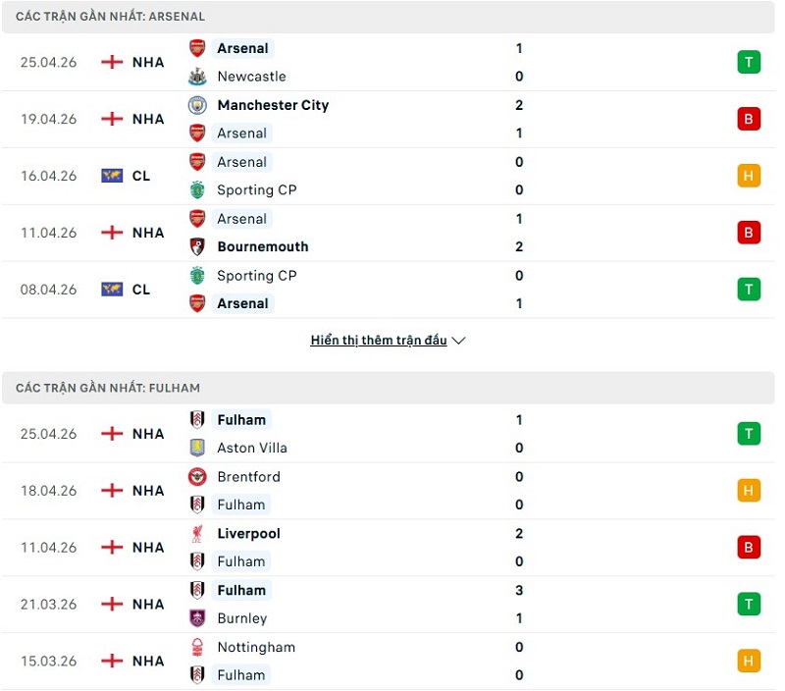Click the Aston Villa club logo
The height and width of the screenshot is (691, 785).
click(196, 448)
